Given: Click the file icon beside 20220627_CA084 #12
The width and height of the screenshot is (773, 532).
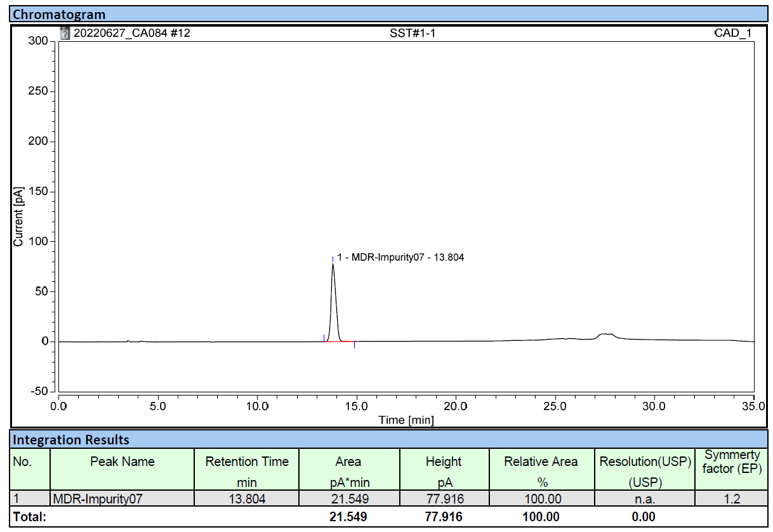Looking at the screenshot, I should click(65, 34).
